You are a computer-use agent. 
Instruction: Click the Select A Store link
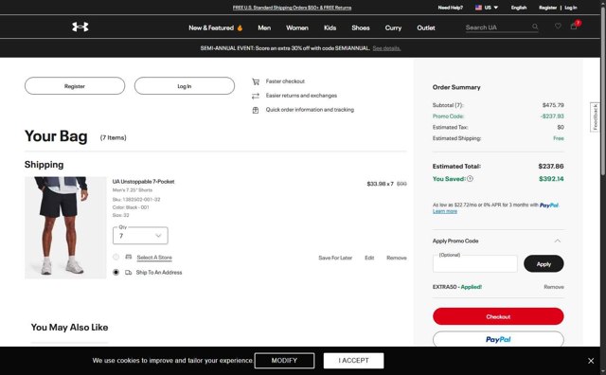154,258
